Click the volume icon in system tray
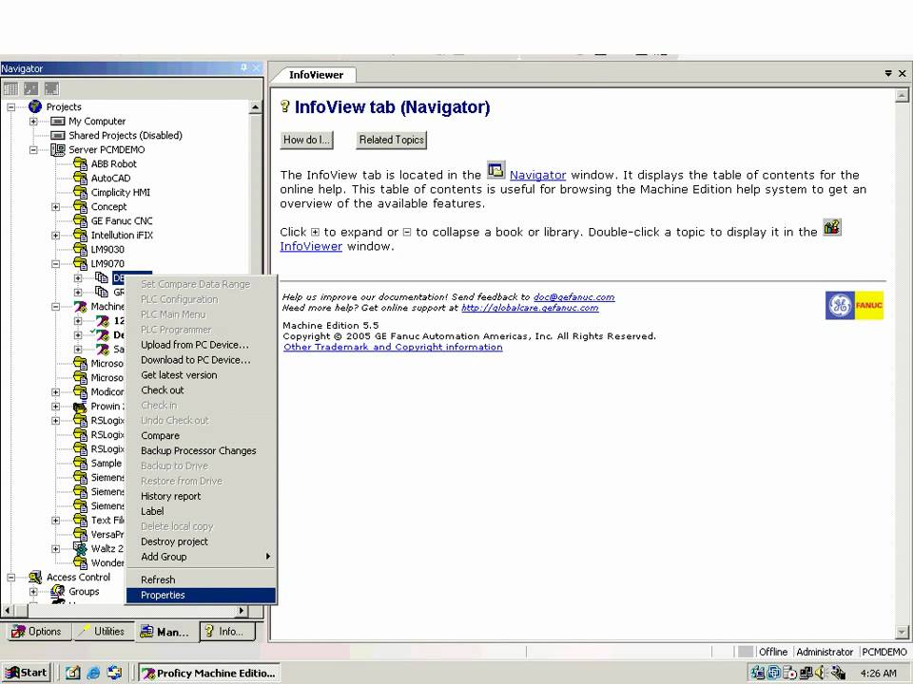913x684 pixels. pyautogui.click(x=821, y=673)
